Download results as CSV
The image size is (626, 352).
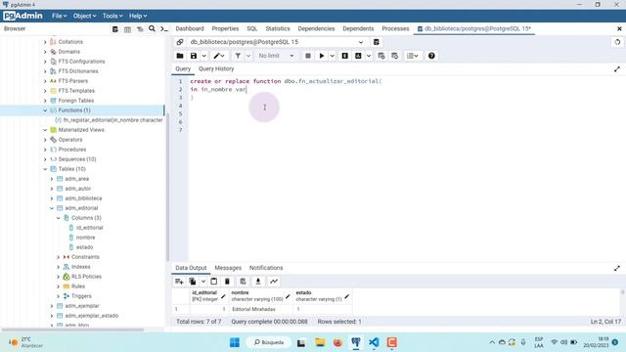[258, 282]
